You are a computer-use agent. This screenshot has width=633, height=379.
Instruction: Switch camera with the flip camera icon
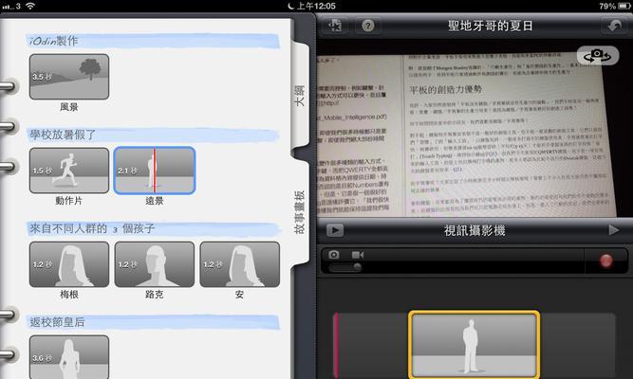click(x=598, y=55)
